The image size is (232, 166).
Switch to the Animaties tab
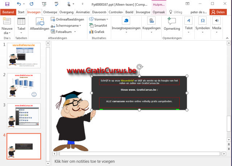(83, 12)
